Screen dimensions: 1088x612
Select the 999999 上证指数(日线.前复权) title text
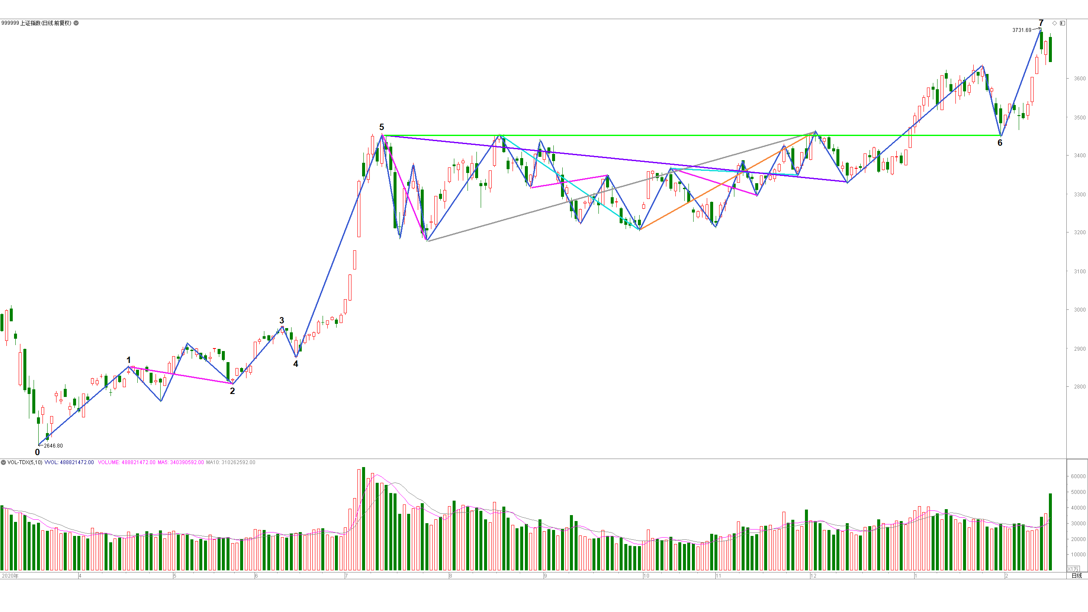37,23
